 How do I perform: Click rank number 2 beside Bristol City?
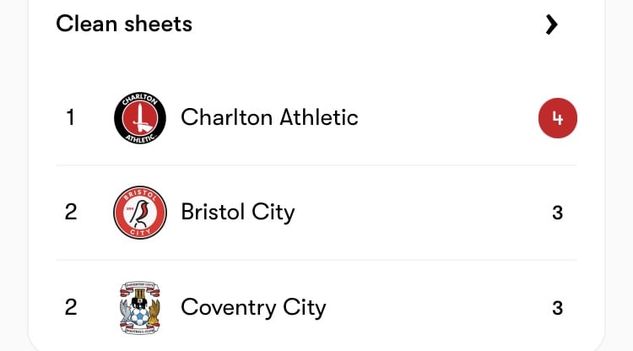[71, 213]
